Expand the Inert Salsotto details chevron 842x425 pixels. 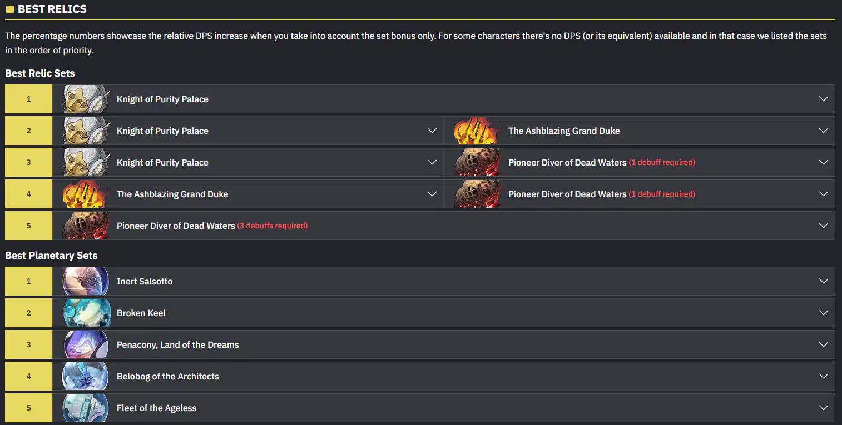[824, 281]
